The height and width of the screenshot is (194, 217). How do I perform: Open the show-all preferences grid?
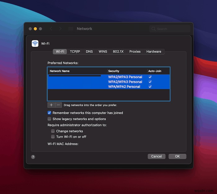(x=71, y=29)
